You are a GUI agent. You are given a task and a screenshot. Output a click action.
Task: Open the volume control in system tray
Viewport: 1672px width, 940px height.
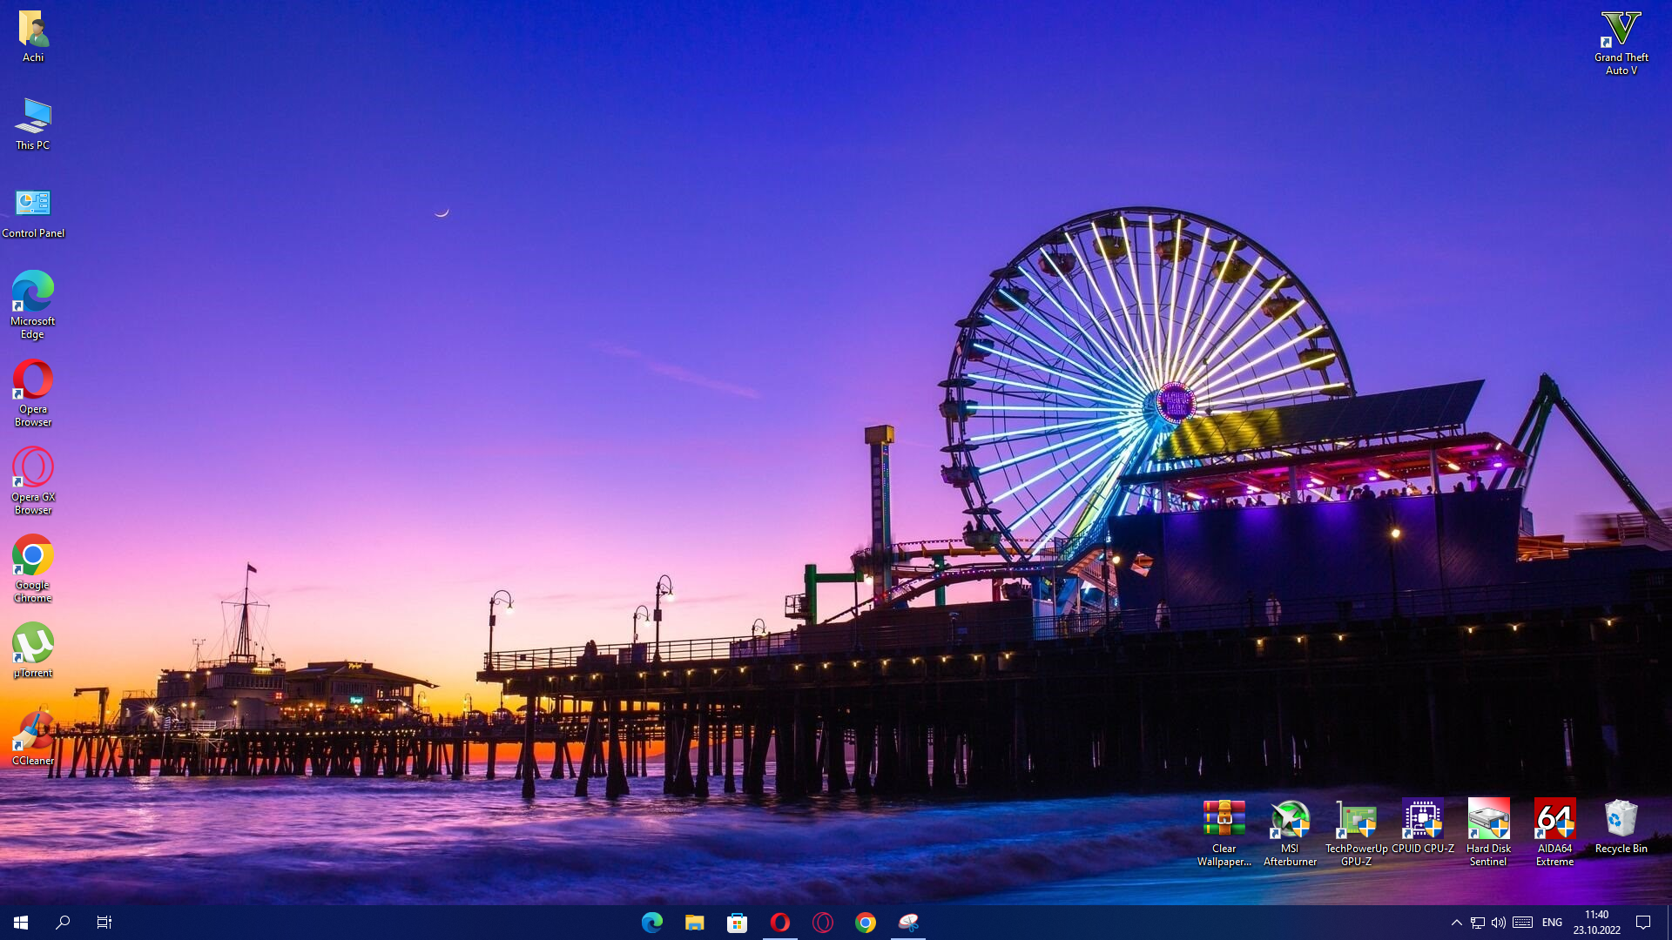(x=1498, y=923)
